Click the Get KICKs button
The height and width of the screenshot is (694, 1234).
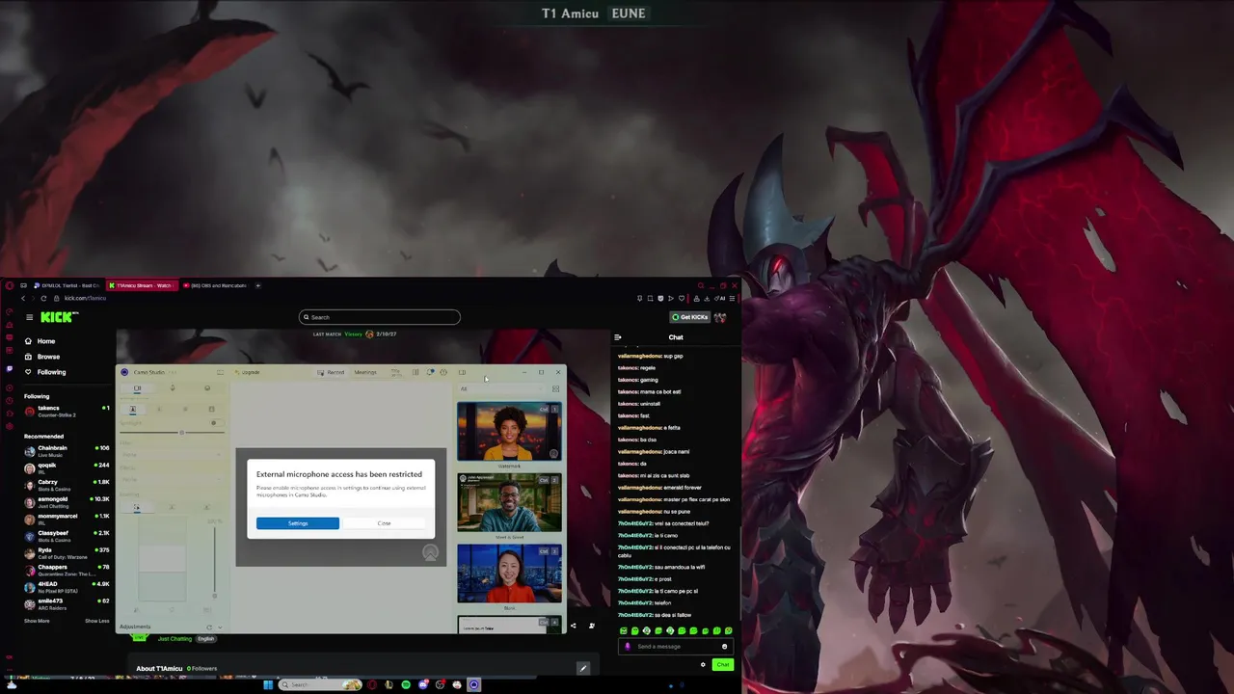(x=690, y=317)
